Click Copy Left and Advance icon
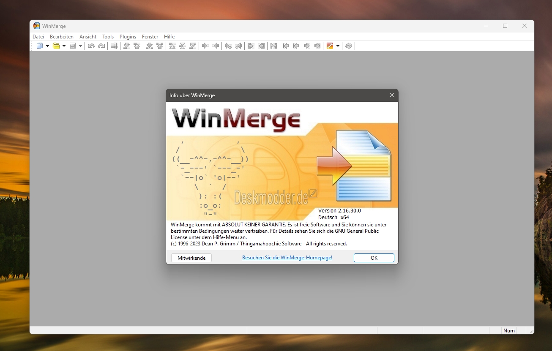 (x=238, y=46)
